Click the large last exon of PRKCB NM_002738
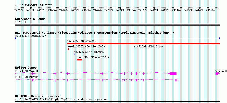Screen dimensions: 227x103 [173, 74]
